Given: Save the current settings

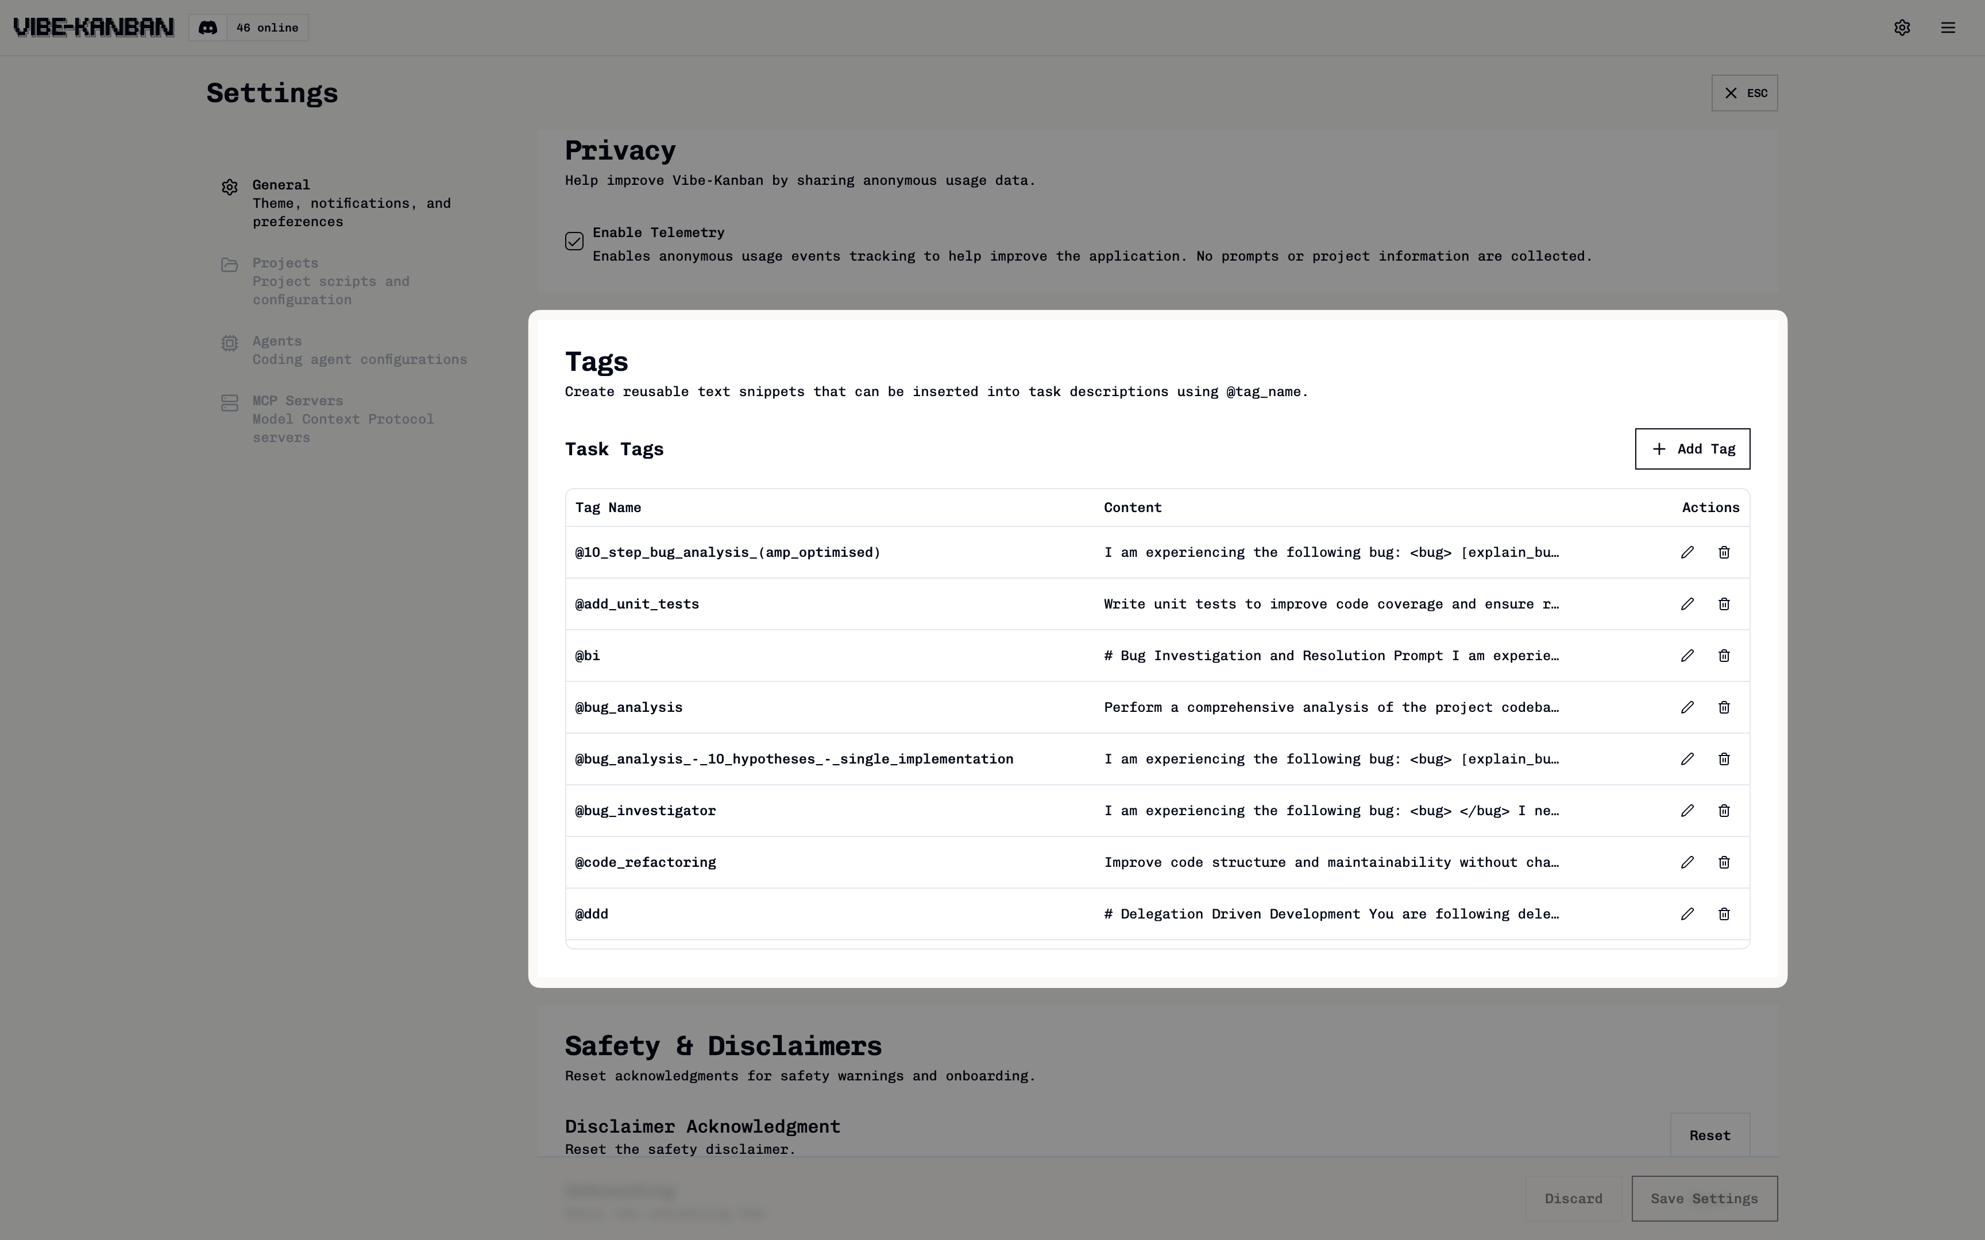Looking at the screenshot, I should pyautogui.click(x=1704, y=1198).
